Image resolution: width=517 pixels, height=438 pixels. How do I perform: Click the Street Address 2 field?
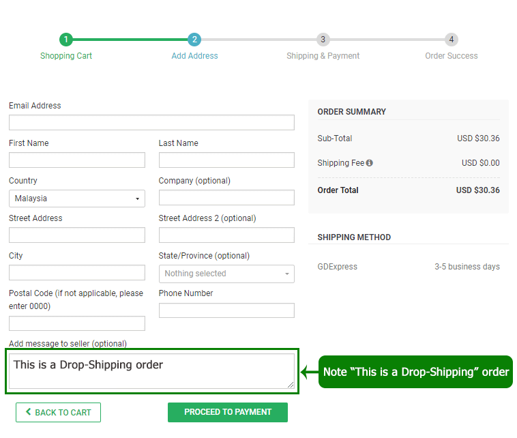(x=226, y=235)
